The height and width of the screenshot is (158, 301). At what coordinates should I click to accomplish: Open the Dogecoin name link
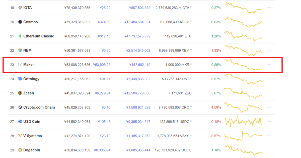click(32, 150)
